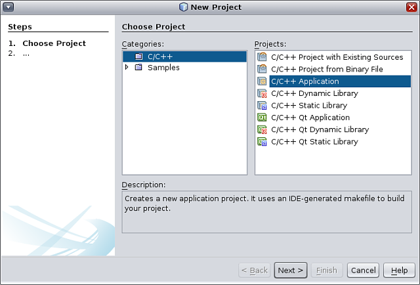Select the C/C++ category

coord(160,57)
